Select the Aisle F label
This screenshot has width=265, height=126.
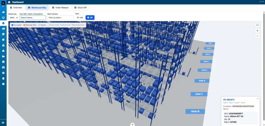click(206, 61)
